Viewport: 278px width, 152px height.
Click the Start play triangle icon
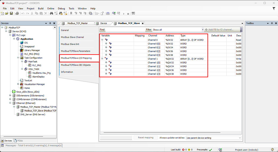124,14
